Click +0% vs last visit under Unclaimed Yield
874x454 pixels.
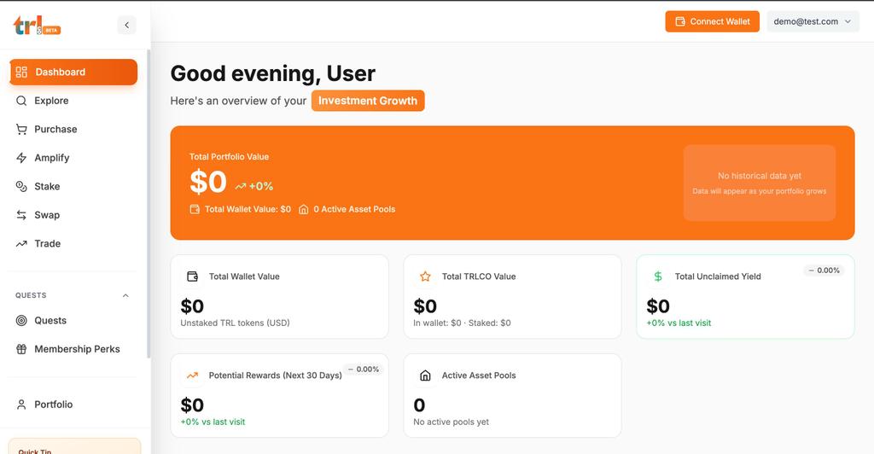point(679,323)
